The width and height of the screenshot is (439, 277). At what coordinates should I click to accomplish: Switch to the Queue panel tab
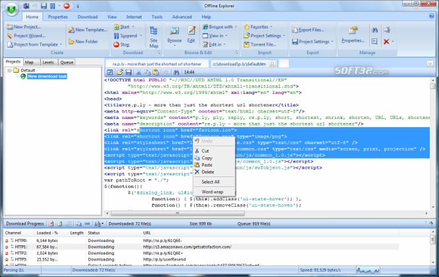(67, 62)
